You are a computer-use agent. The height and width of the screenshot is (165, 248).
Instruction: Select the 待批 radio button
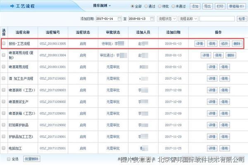tap(160, 6)
